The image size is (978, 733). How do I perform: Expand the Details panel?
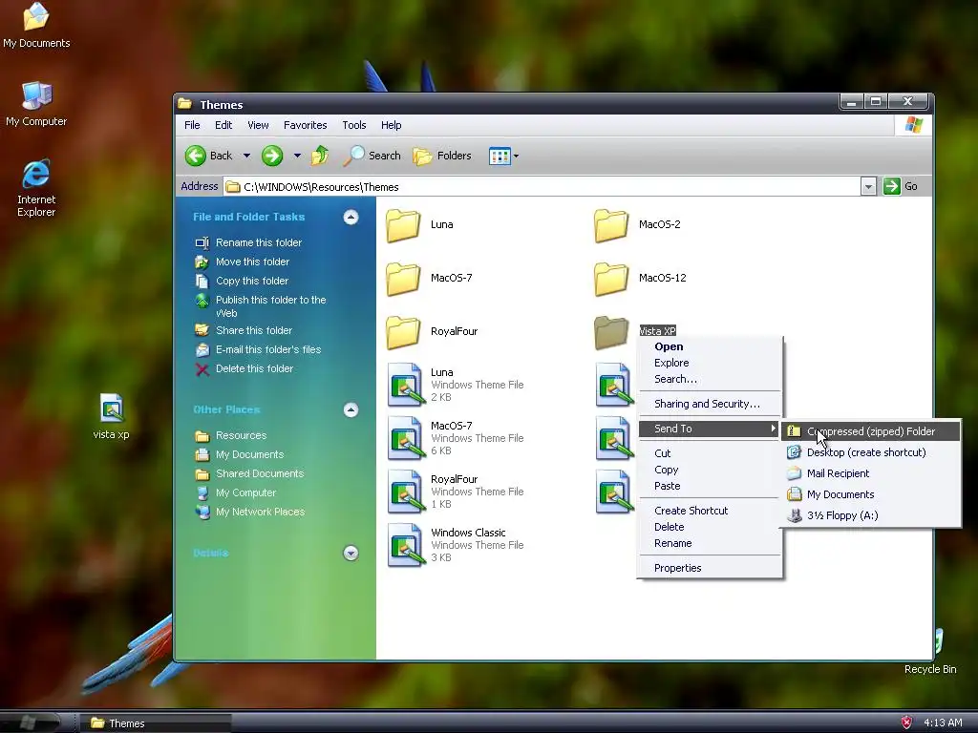(351, 553)
